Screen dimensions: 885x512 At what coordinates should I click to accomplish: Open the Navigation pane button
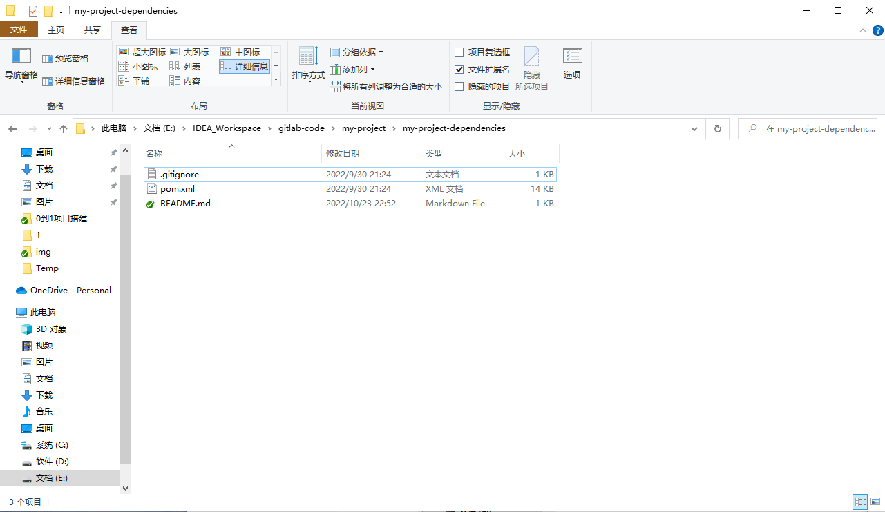[x=21, y=66]
